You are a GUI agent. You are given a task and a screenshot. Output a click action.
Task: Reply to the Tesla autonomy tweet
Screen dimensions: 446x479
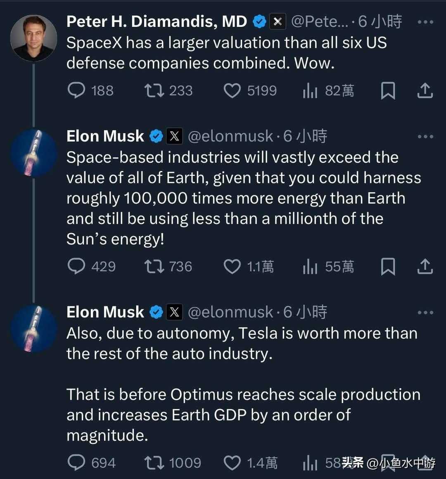point(76,462)
